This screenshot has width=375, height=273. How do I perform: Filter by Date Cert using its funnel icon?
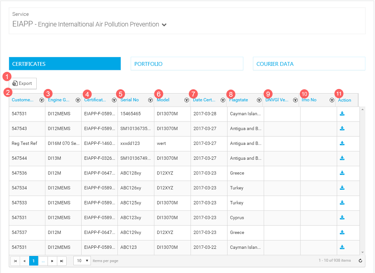pyautogui.click(x=222, y=100)
